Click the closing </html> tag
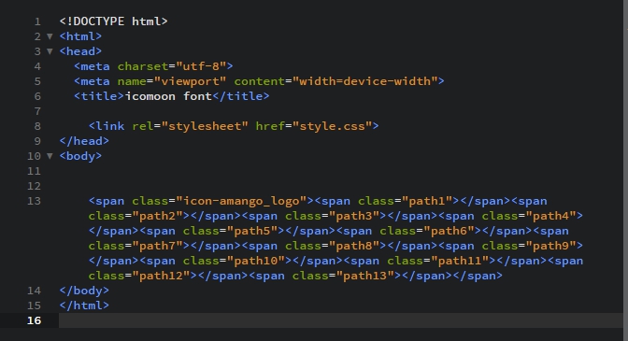Image resolution: width=628 pixels, height=341 pixels. point(84,305)
